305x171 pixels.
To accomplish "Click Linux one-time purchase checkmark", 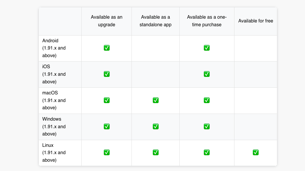I will coord(207,152).
